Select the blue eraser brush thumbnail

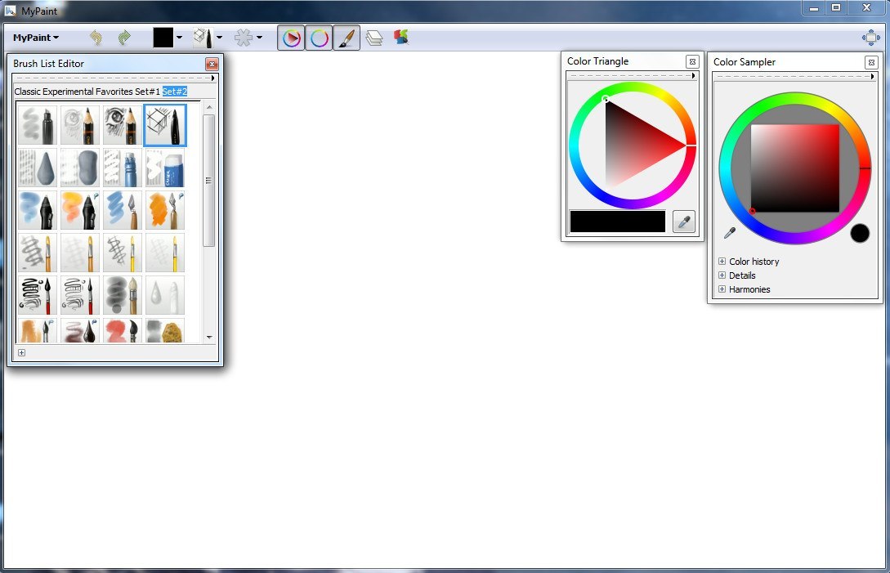(165, 168)
